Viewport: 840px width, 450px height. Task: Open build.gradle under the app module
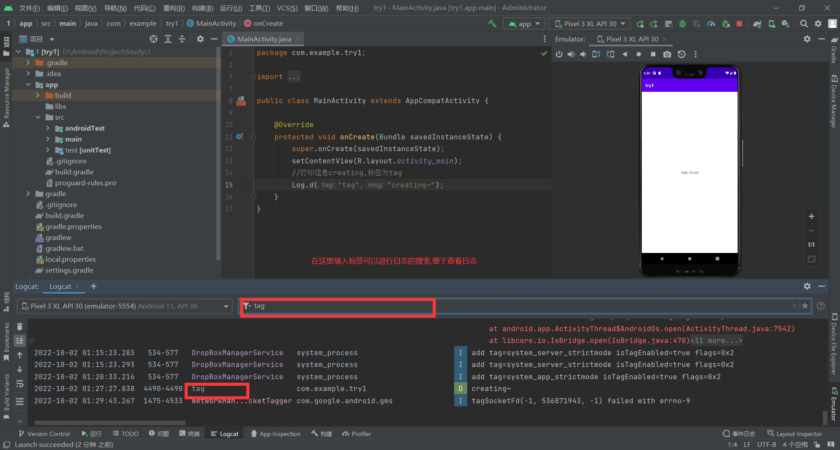pos(74,172)
